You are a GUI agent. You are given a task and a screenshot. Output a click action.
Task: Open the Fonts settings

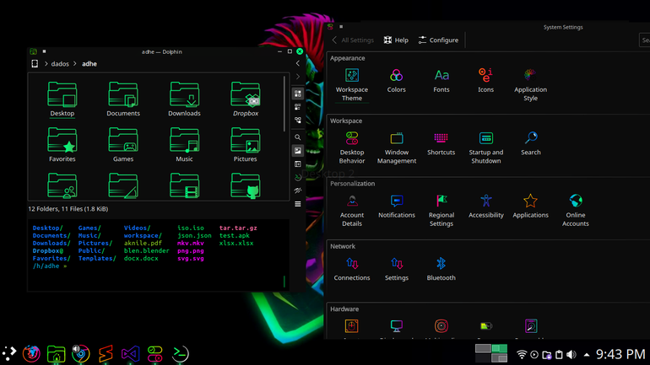pyautogui.click(x=441, y=81)
